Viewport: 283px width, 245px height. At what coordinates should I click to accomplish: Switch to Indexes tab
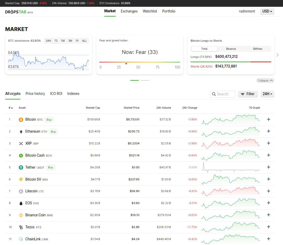coord(73,94)
